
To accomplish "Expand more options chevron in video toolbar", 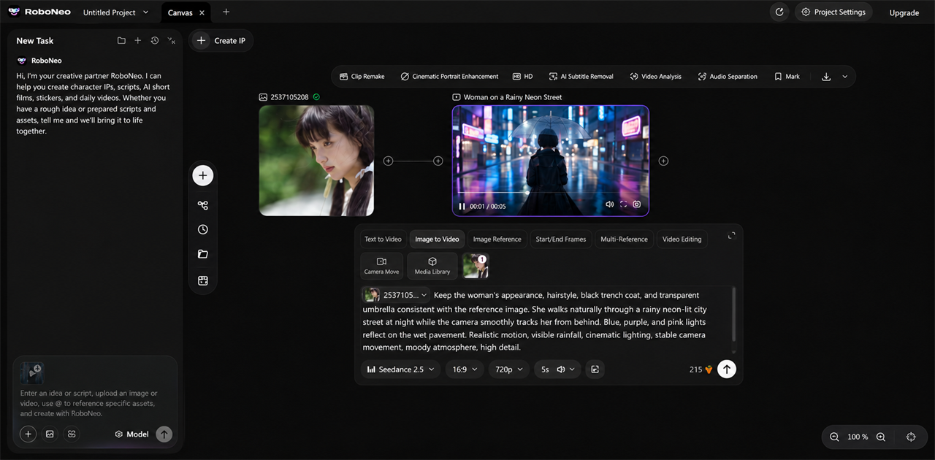I will pos(845,76).
